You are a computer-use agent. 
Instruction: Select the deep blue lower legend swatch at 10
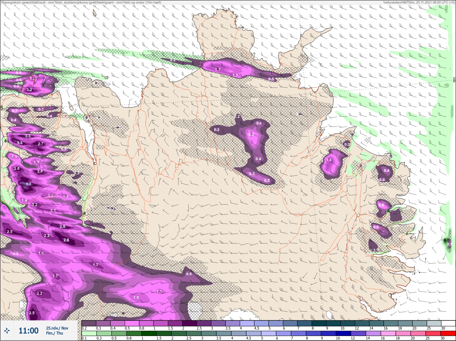(343, 334)
